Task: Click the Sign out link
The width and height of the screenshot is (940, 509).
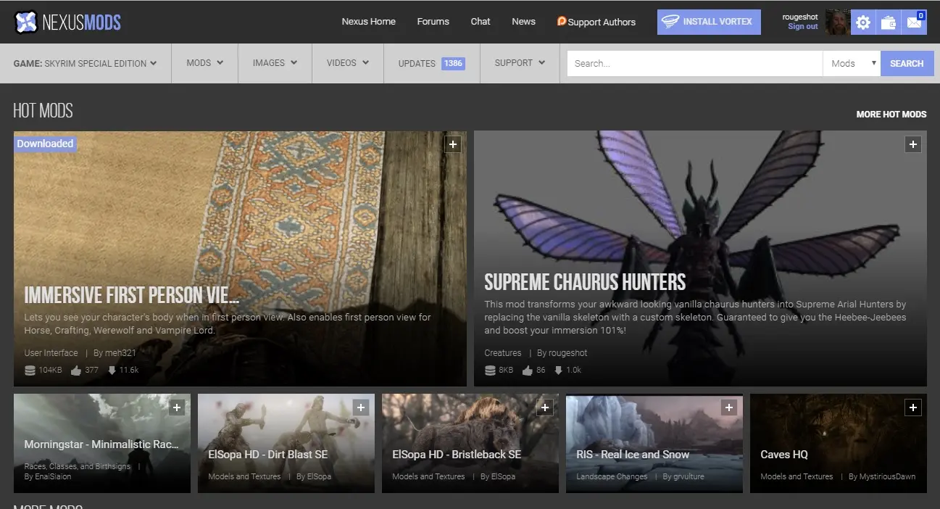Action: (x=803, y=27)
